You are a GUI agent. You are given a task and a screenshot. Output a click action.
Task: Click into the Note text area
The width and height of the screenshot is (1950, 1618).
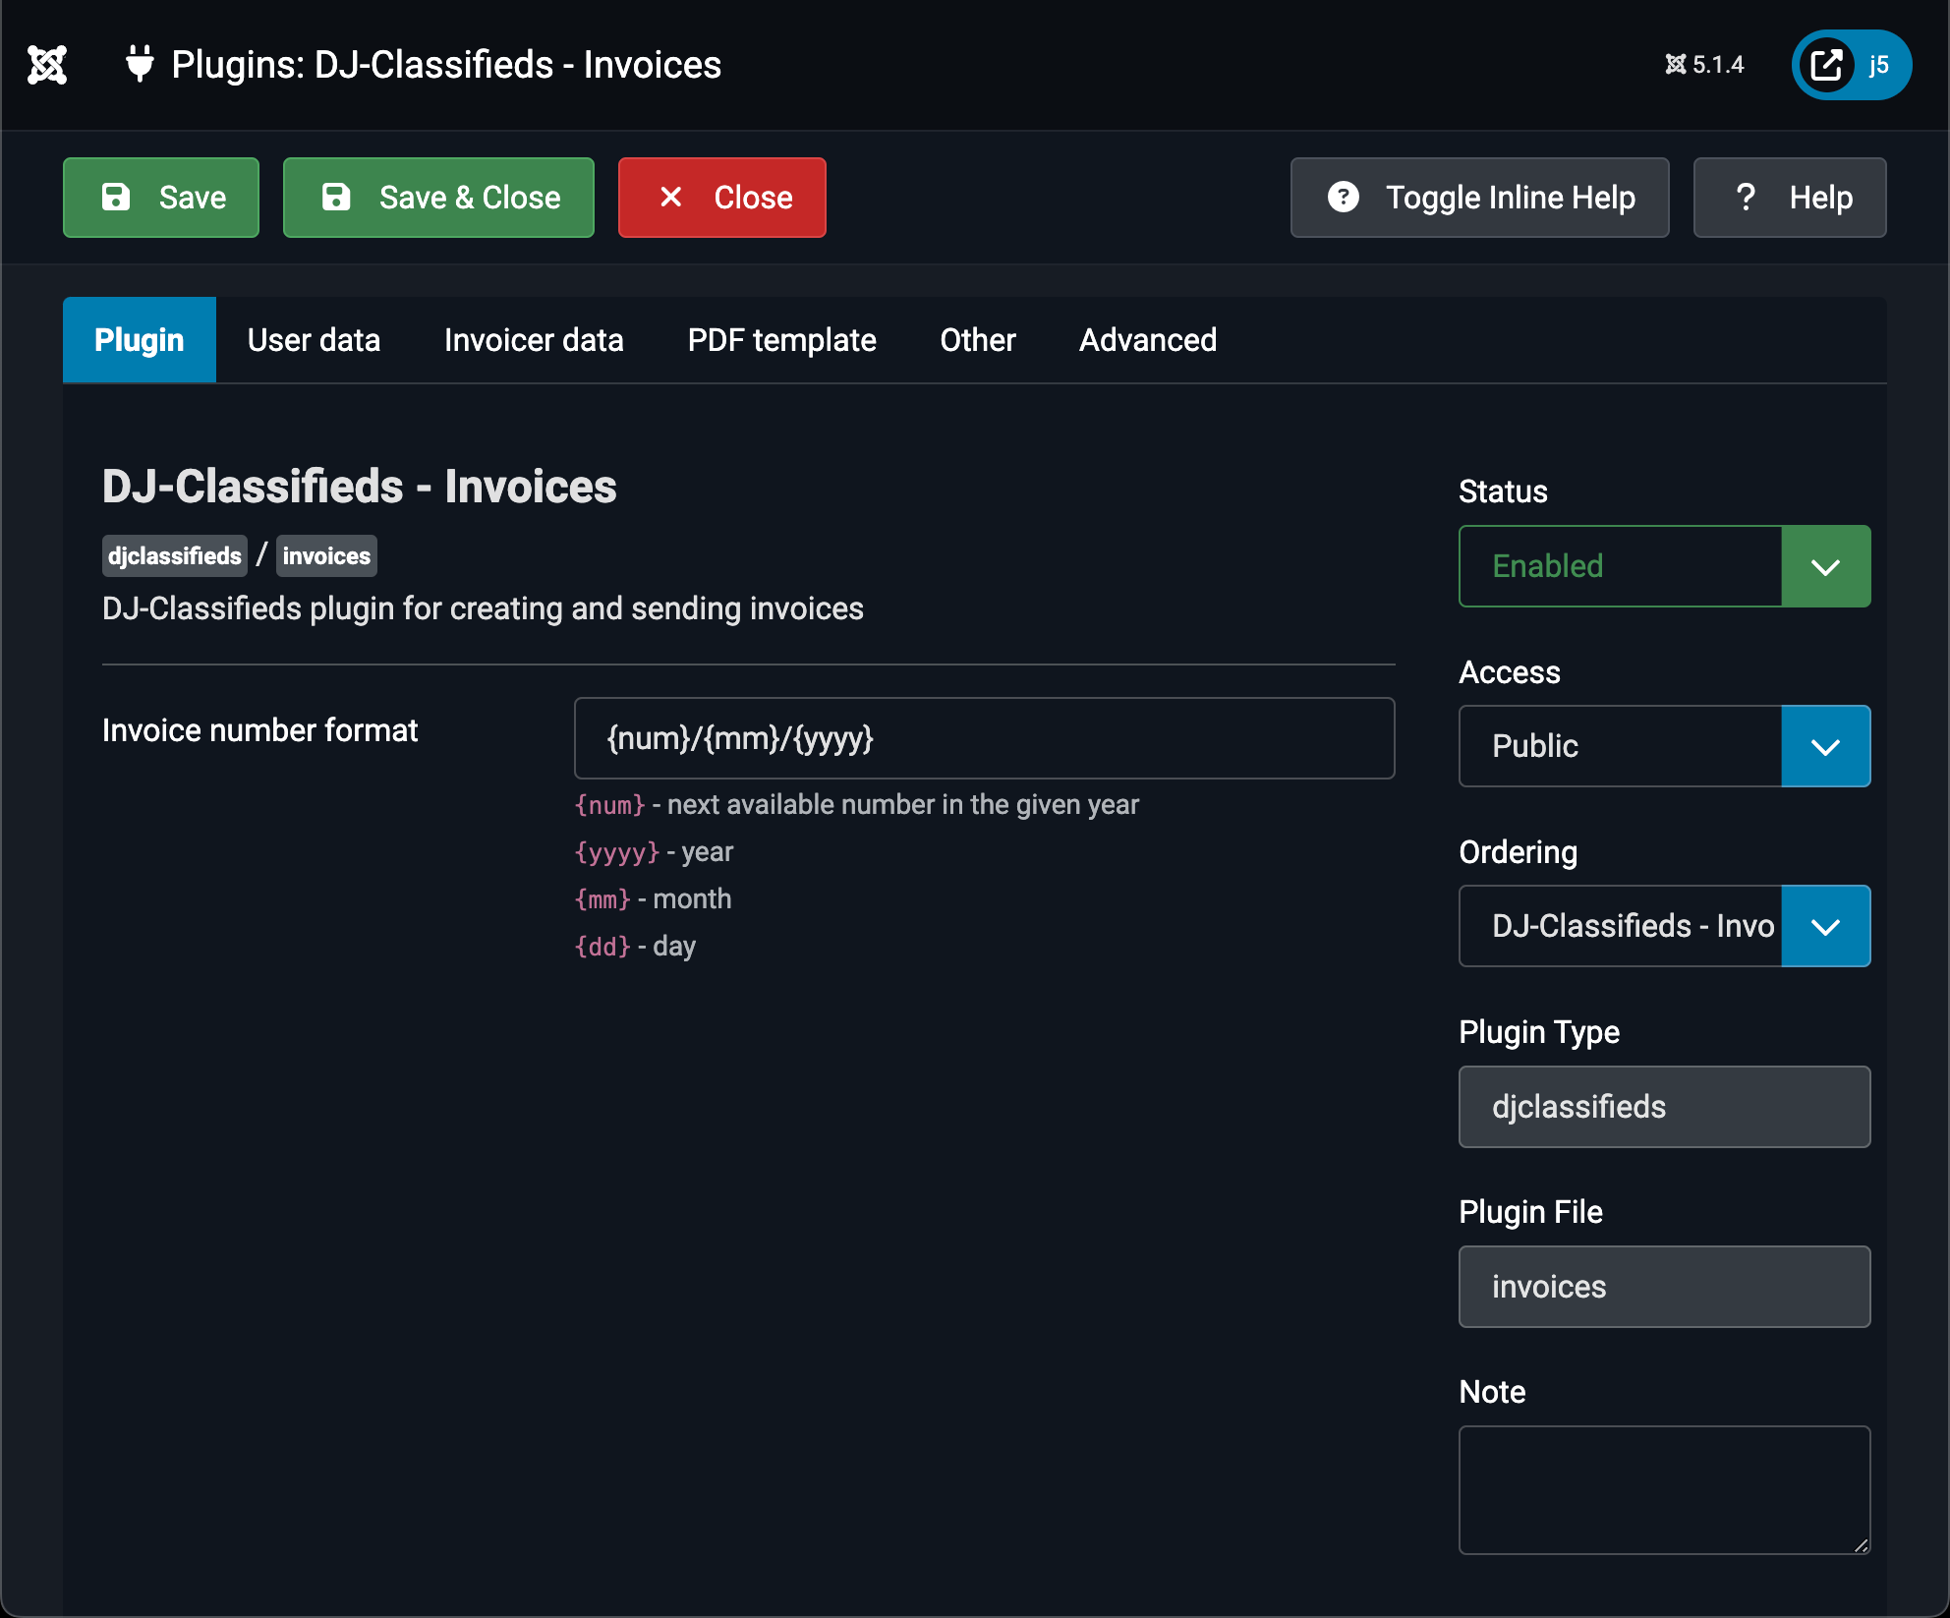point(1665,1490)
